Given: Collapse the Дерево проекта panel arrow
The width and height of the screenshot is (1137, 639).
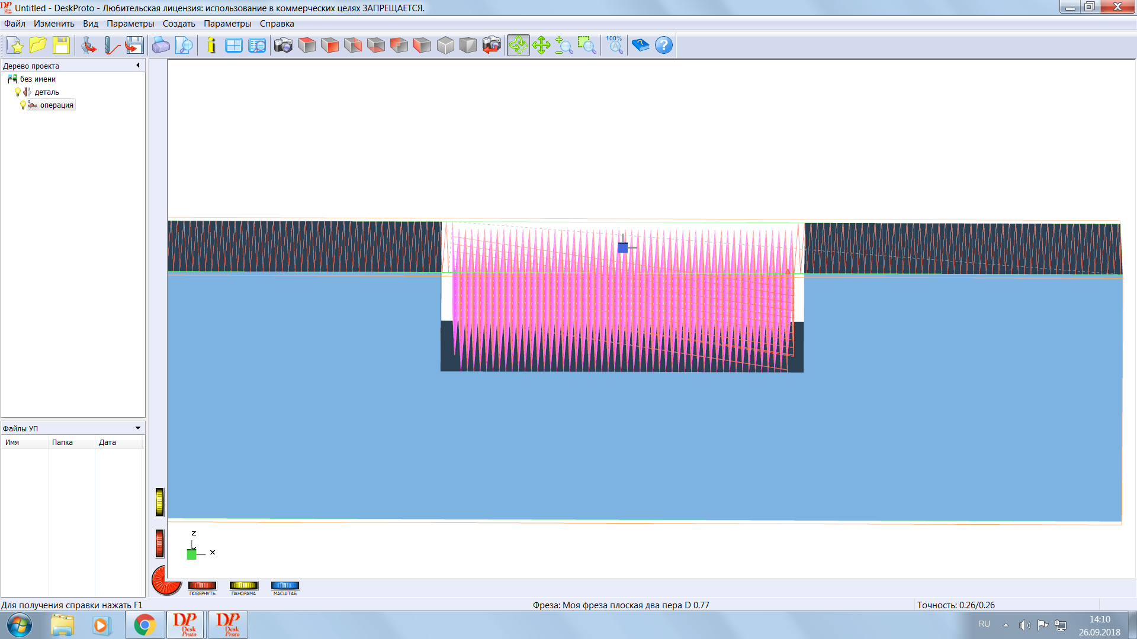Looking at the screenshot, I should point(138,66).
